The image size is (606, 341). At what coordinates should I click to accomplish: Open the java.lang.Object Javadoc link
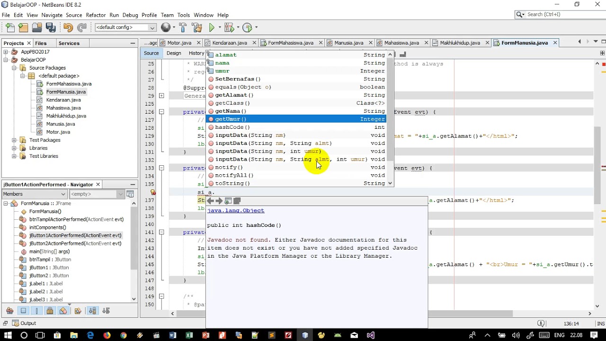[236, 211]
